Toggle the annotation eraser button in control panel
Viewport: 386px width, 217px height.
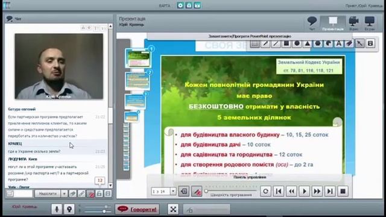[x=197, y=191]
